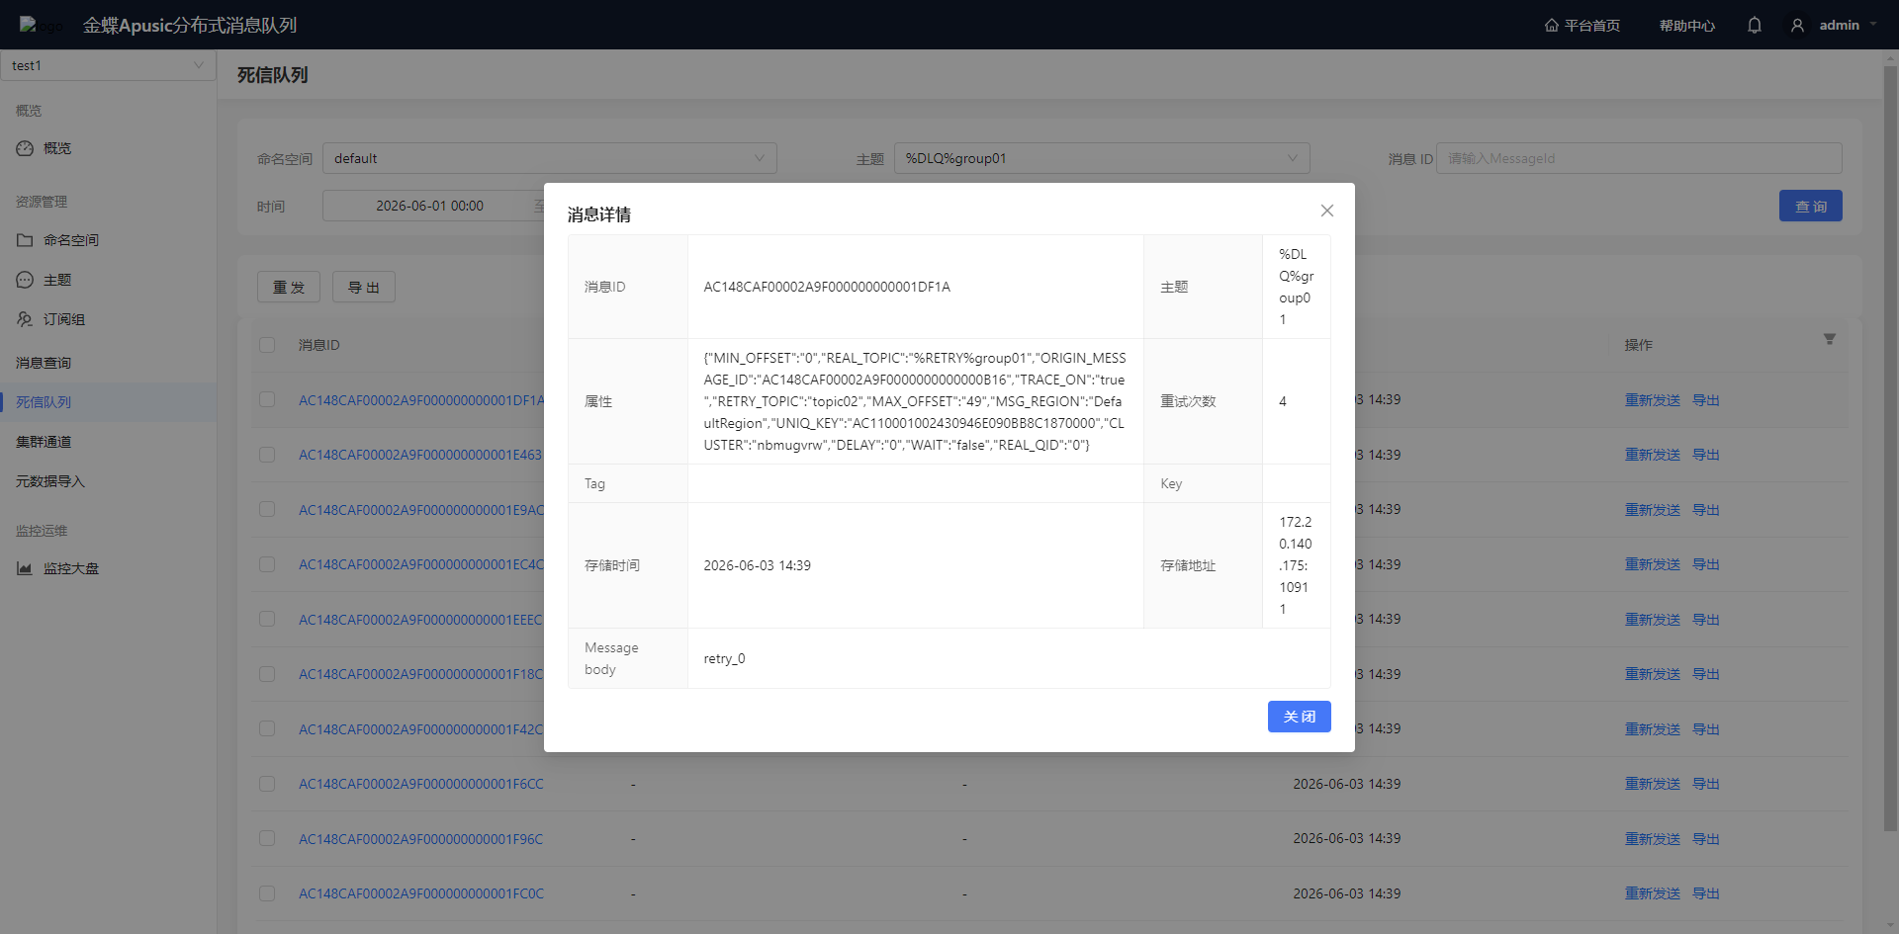Click the blue 关闭 button

[x=1299, y=717]
